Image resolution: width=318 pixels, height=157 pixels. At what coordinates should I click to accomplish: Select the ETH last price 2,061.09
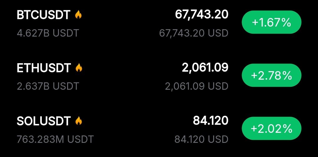[x=205, y=68]
